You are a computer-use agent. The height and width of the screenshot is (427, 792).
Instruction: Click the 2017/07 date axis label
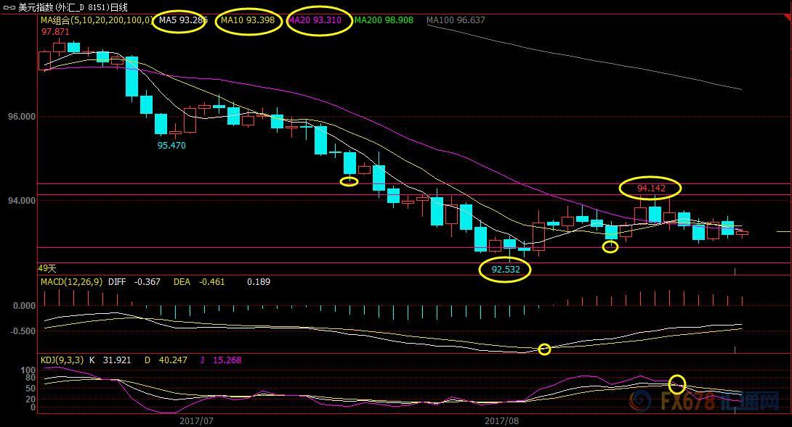[196, 420]
